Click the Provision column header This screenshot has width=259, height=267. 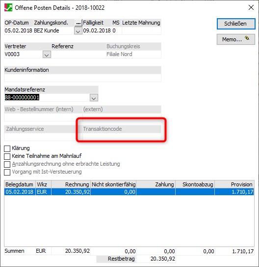(234, 184)
